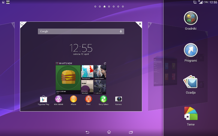218x136 pixels.
Task: Tap the status bar 12:55 clock
Action: point(213,2)
